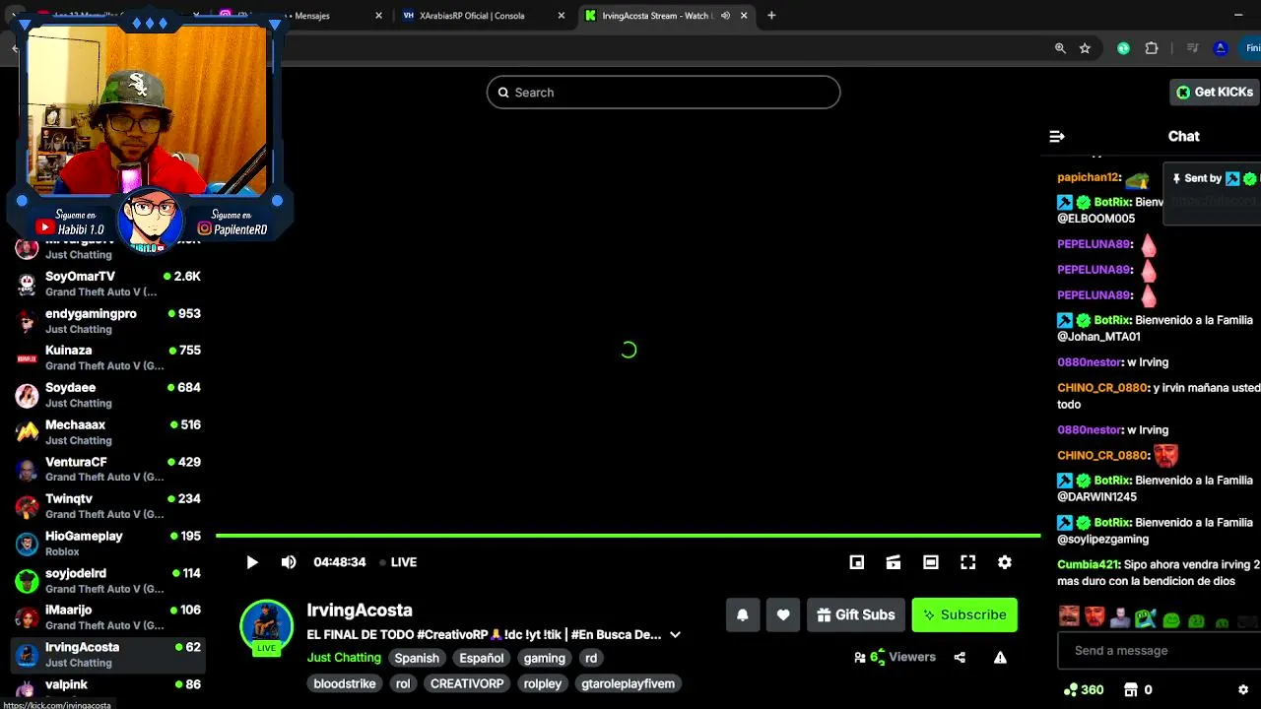Image resolution: width=1261 pixels, height=709 pixels.
Task: Toggle theater mode in video player
Action: pos(931,562)
